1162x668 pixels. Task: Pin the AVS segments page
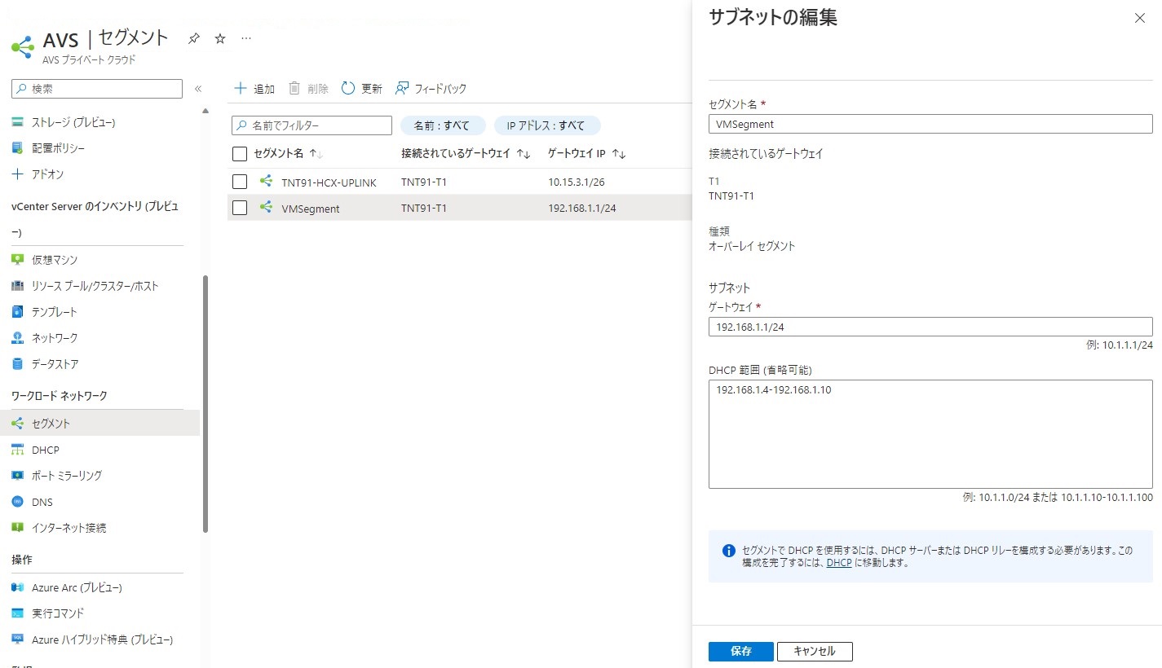click(194, 37)
